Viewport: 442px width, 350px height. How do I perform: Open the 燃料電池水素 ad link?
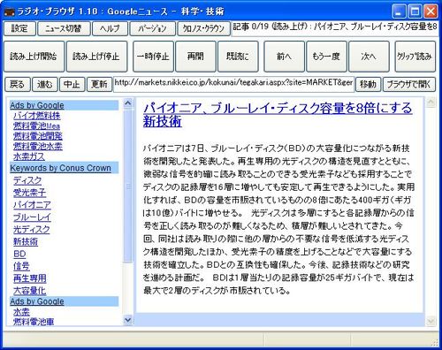click(x=38, y=146)
